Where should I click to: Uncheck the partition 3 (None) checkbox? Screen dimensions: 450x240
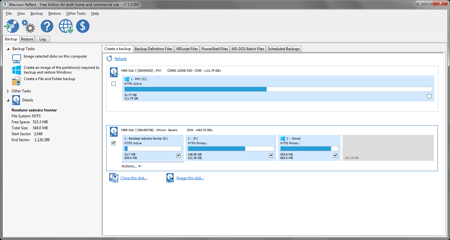click(335, 156)
